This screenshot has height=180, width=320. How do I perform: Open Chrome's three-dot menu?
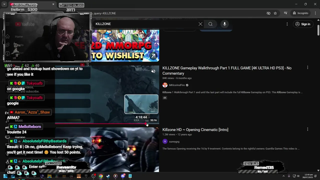(315, 13)
